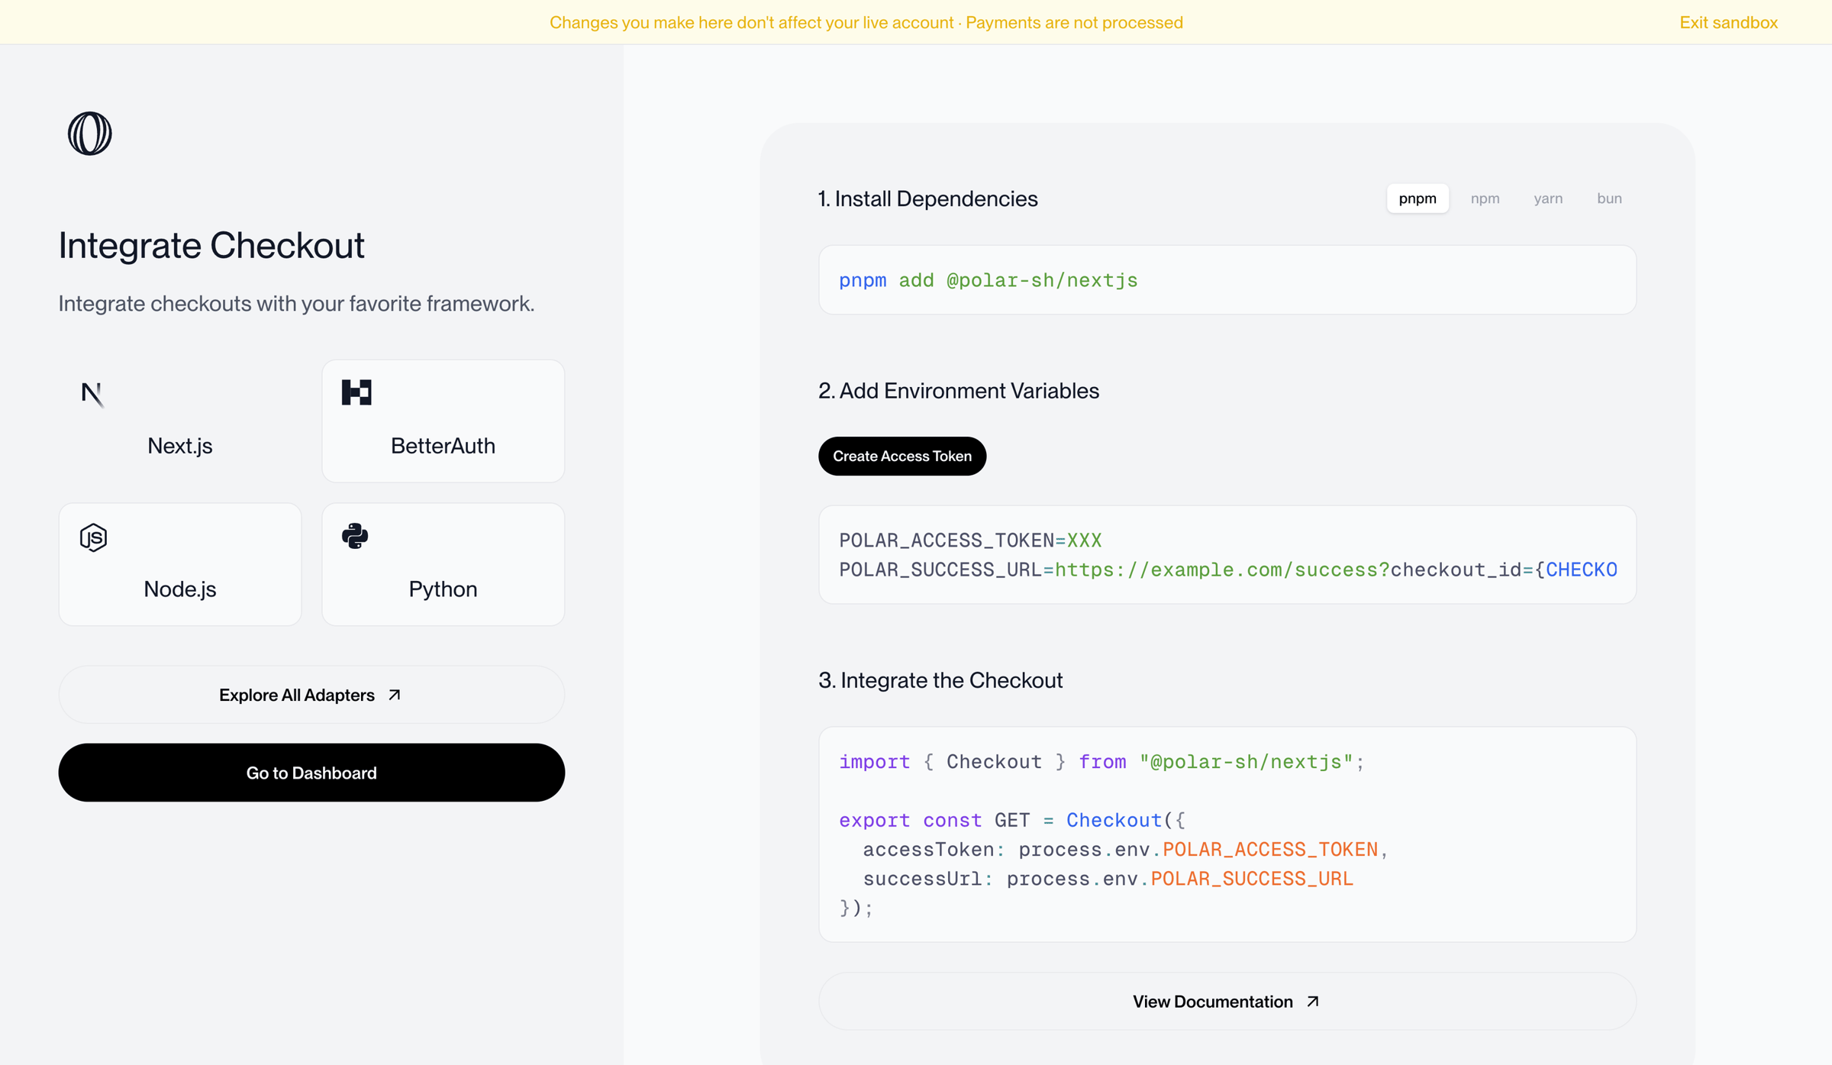Click "Integrate checkouts with your favorite framework." text
This screenshot has height=1065, width=1832.
coord(296,304)
